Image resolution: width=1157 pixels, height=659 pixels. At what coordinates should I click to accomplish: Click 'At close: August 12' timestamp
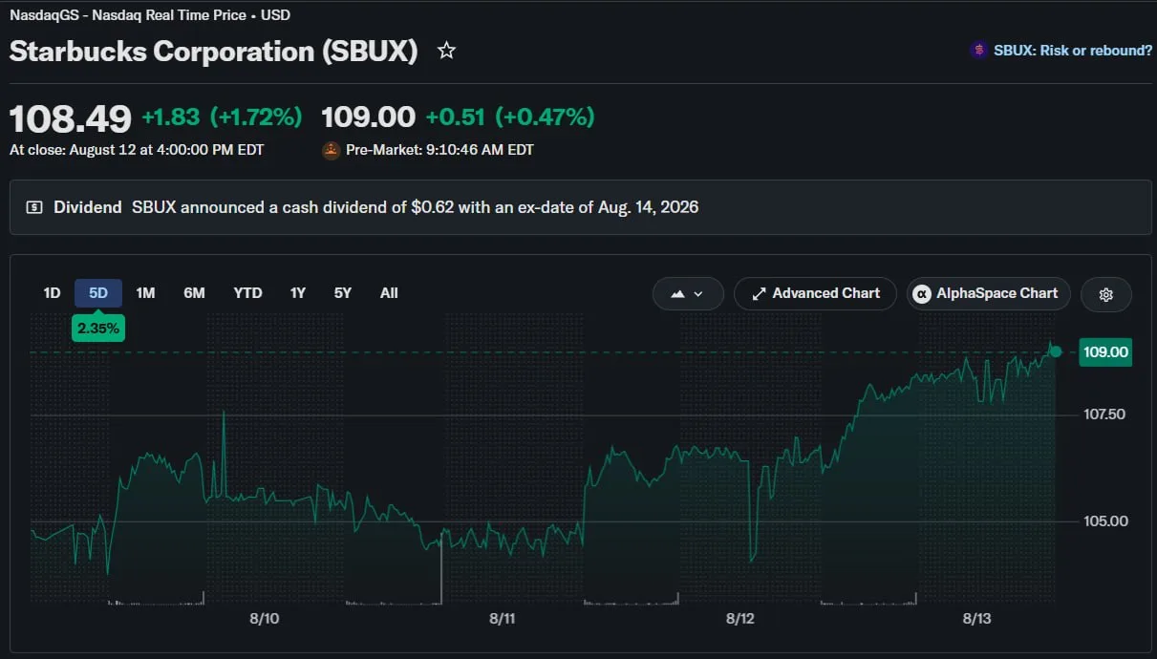click(137, 150)
